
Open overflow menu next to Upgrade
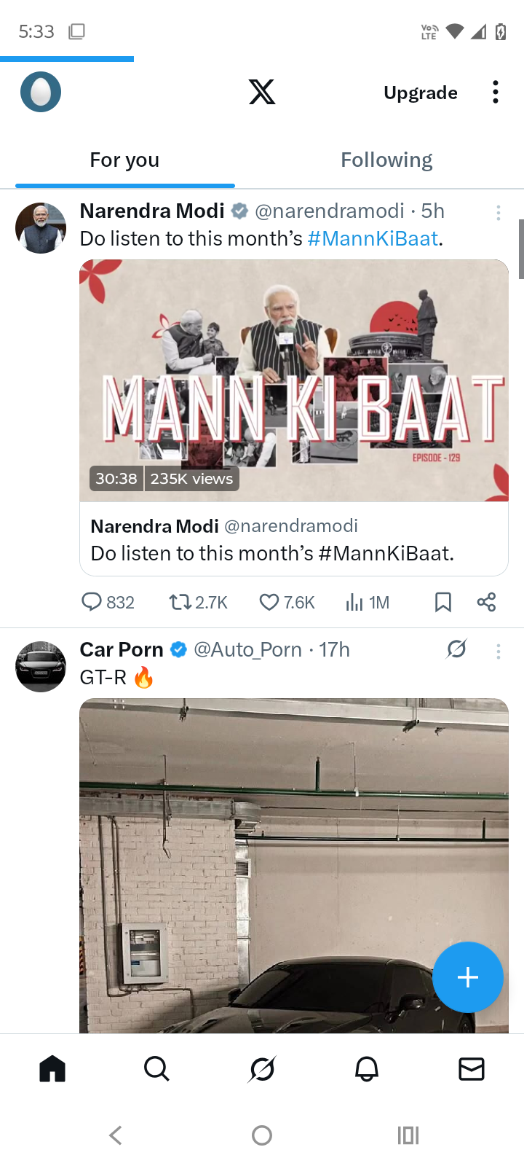click(x=496, y=92)
